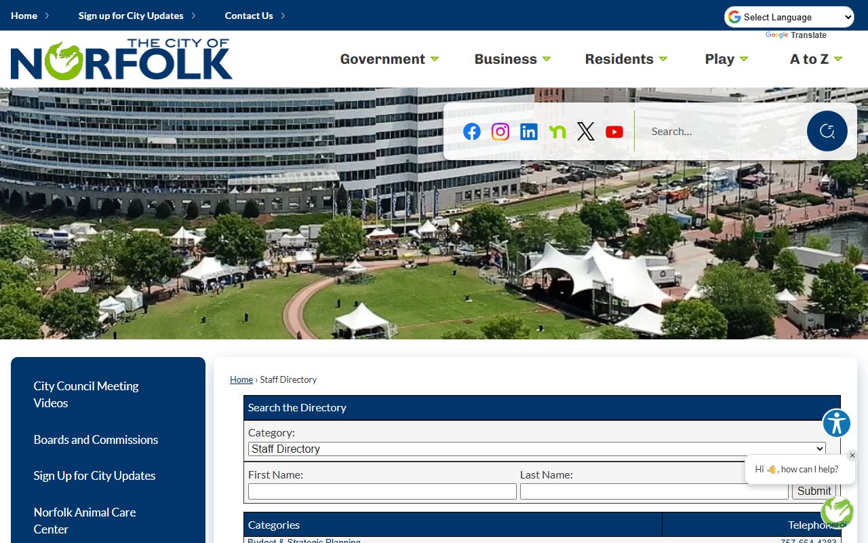The width and height of the screenshot is (868, 543).
Task: Open the Instagram social icon
Action: coord(500,132)
